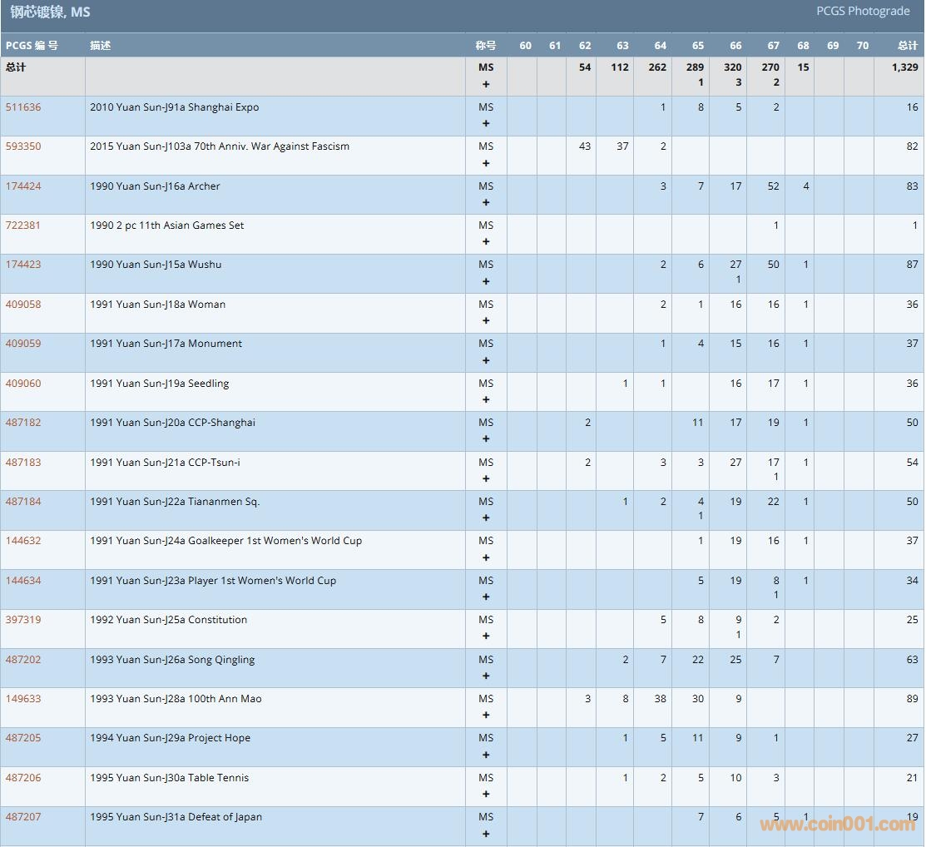Open PCGS number 511636 link

click(x=23, y=107)
